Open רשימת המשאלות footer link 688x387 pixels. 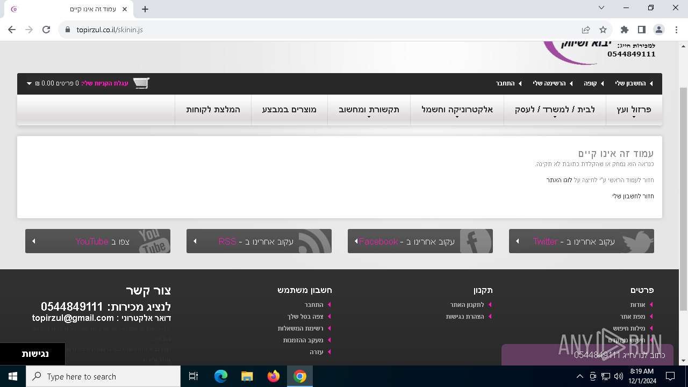coord(300,328)
